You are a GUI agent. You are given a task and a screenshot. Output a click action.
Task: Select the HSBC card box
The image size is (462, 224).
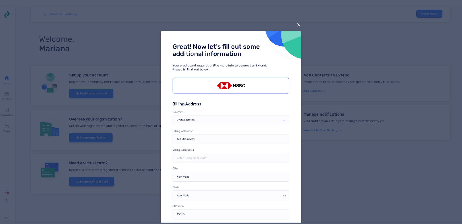231,85
